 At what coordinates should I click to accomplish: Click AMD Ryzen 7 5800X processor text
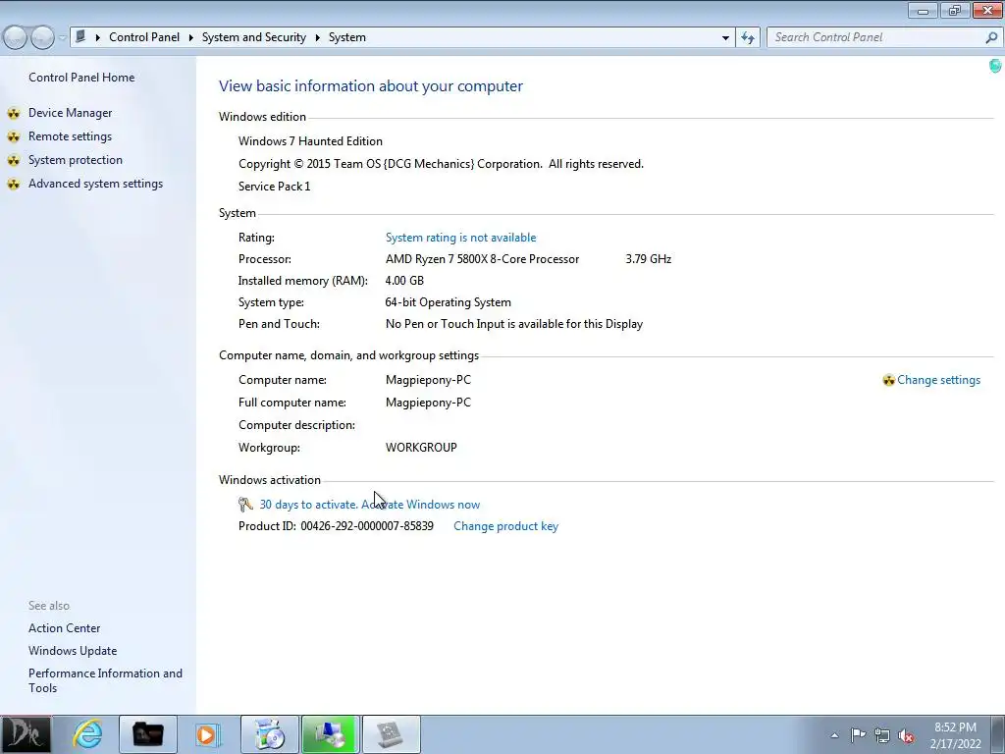coord(482,259)
